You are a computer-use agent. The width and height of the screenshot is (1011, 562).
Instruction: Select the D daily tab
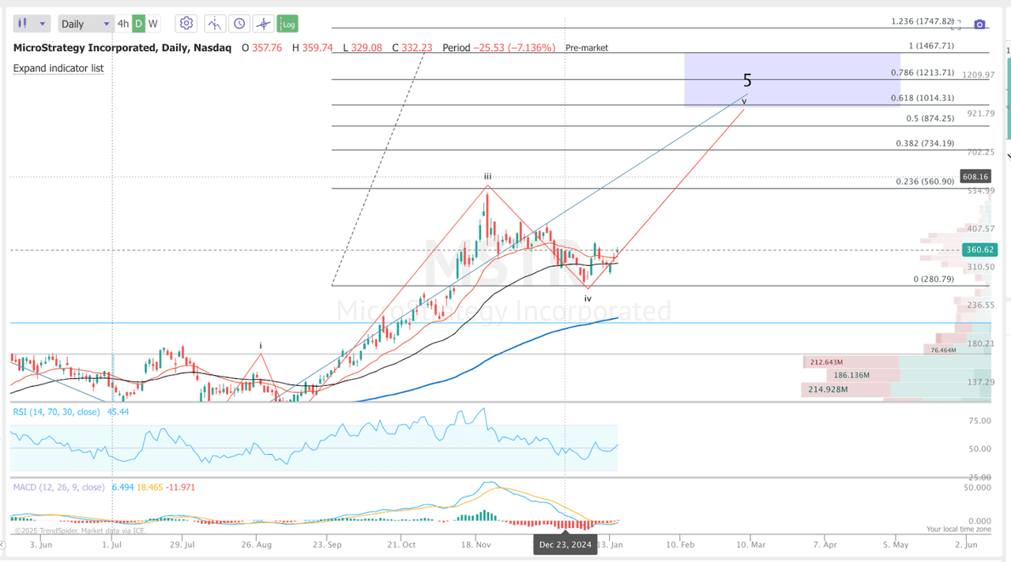coord(137,24)
